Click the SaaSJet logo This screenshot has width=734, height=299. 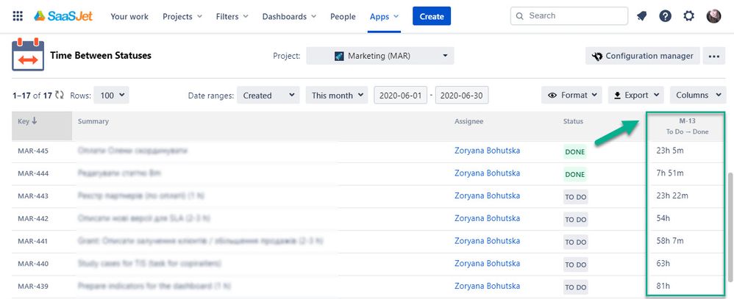click(x=63, y=16)
